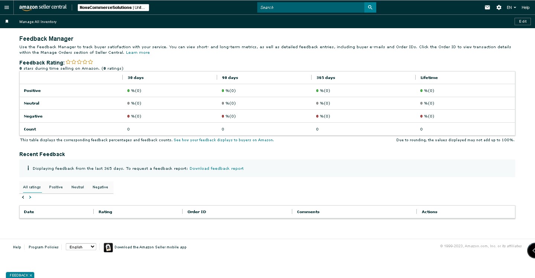Click the Edit button on the favorites bar
The width and height of the screenshot is (535, 278).
click(523, 21)
